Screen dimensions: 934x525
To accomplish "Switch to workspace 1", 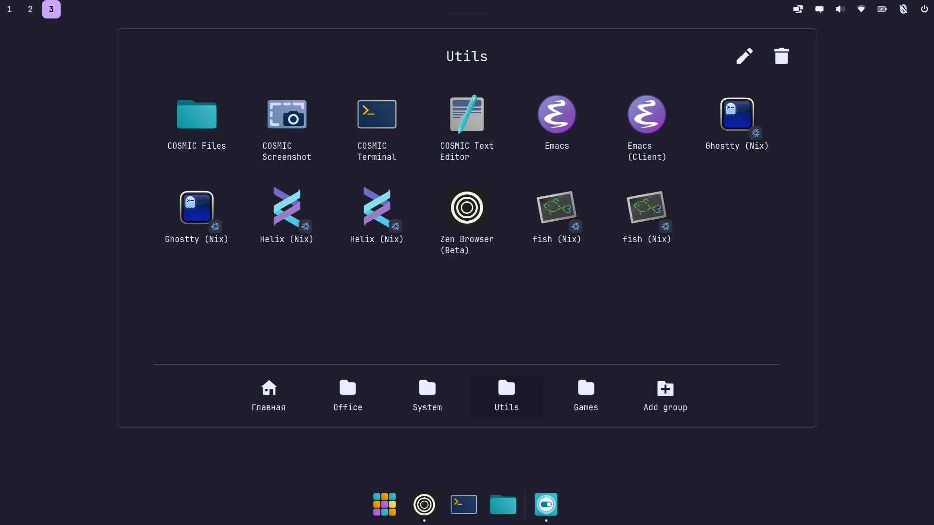I will [x=9, y=9].
